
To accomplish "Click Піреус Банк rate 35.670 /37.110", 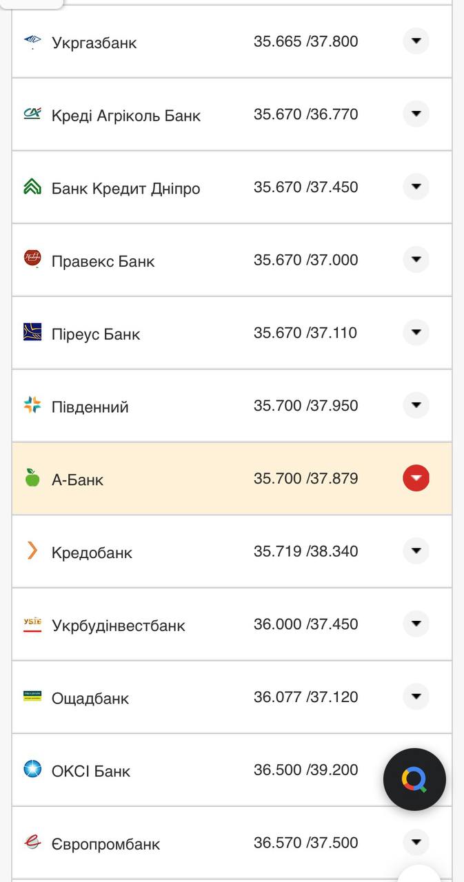I will 305,333.
